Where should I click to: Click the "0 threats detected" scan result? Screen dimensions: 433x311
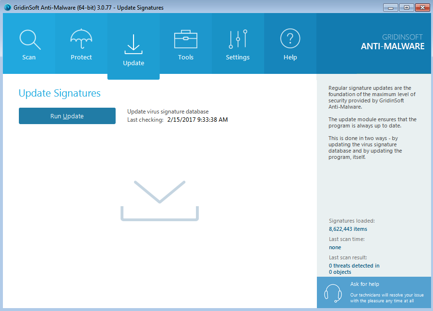click(354, 266)
